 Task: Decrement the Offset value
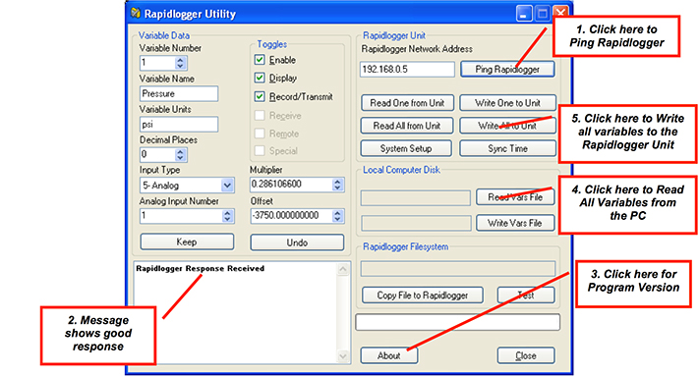point(337,219)
